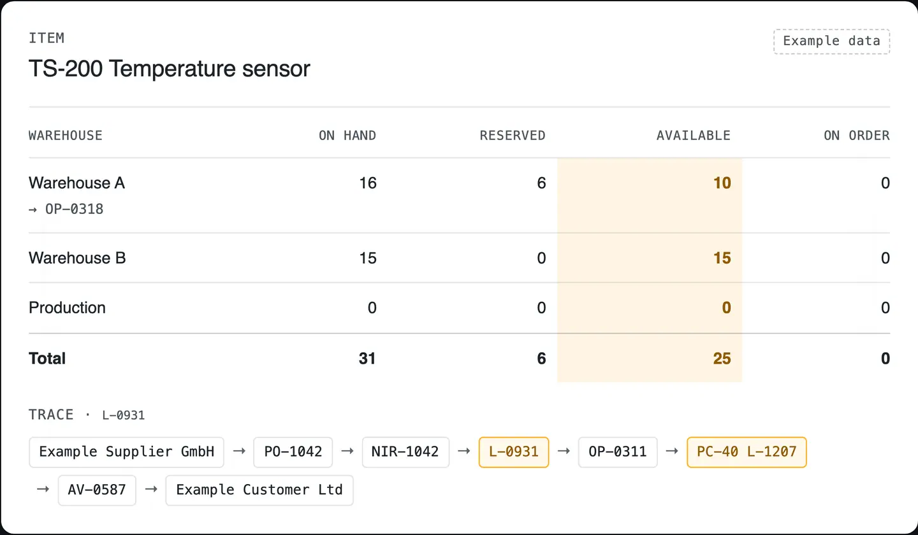Viewport: 918px width, 535px height.
Task: Select the Example Supplier GmbH trace chip
Action: click(x=126, y=452)
